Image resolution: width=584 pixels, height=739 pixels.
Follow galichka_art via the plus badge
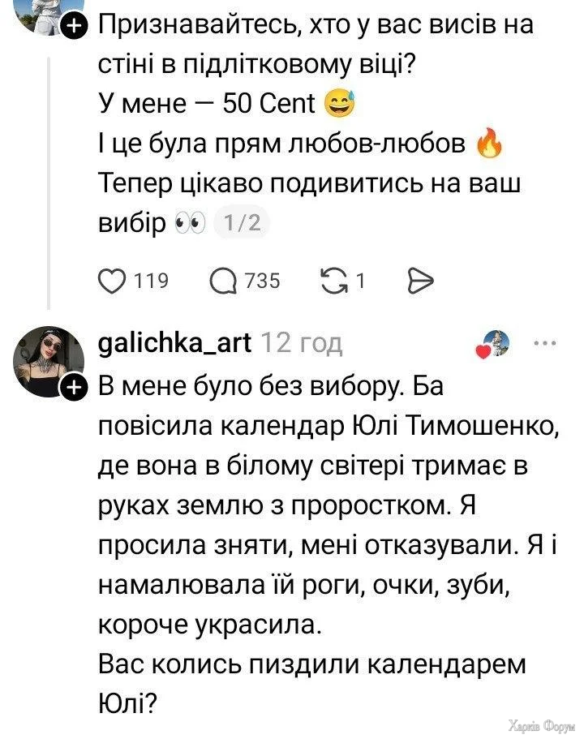point(74,389)
